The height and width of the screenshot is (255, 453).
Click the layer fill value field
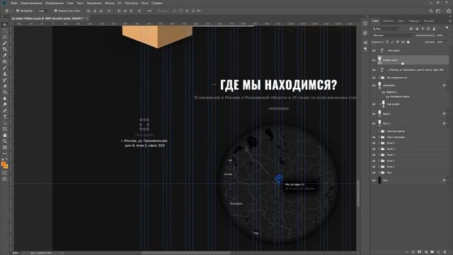[440, 42]
